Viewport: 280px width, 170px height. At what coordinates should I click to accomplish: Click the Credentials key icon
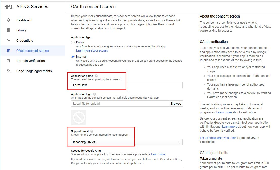click(8, 40)
